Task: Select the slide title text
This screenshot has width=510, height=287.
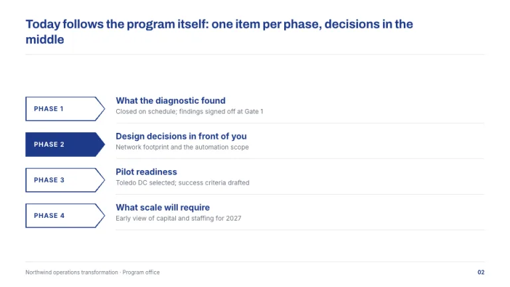Action: point(219,32)
